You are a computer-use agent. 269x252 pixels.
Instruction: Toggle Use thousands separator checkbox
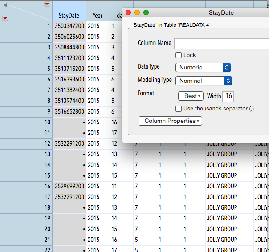point(179,109)
